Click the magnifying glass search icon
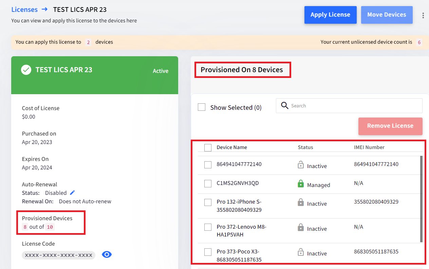 coord(285,105)
